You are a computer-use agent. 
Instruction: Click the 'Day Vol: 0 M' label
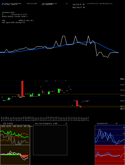(x=78, y=7)
